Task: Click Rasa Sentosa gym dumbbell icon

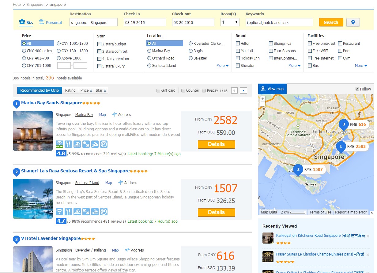Action: tap(86, 212)
